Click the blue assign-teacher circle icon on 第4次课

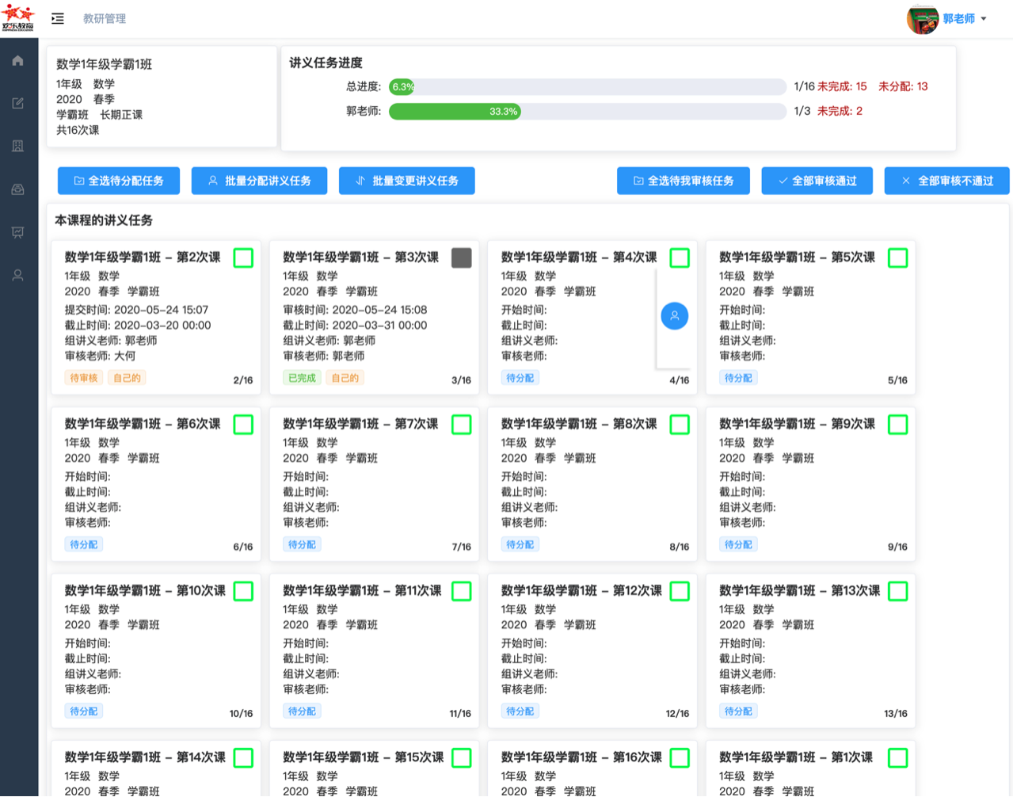(675, 316)
